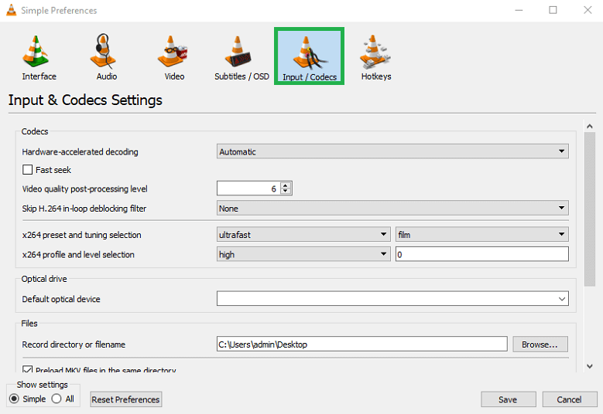Select the Simple show settings radio
This screenshot has height=414, width=603.
14,399
